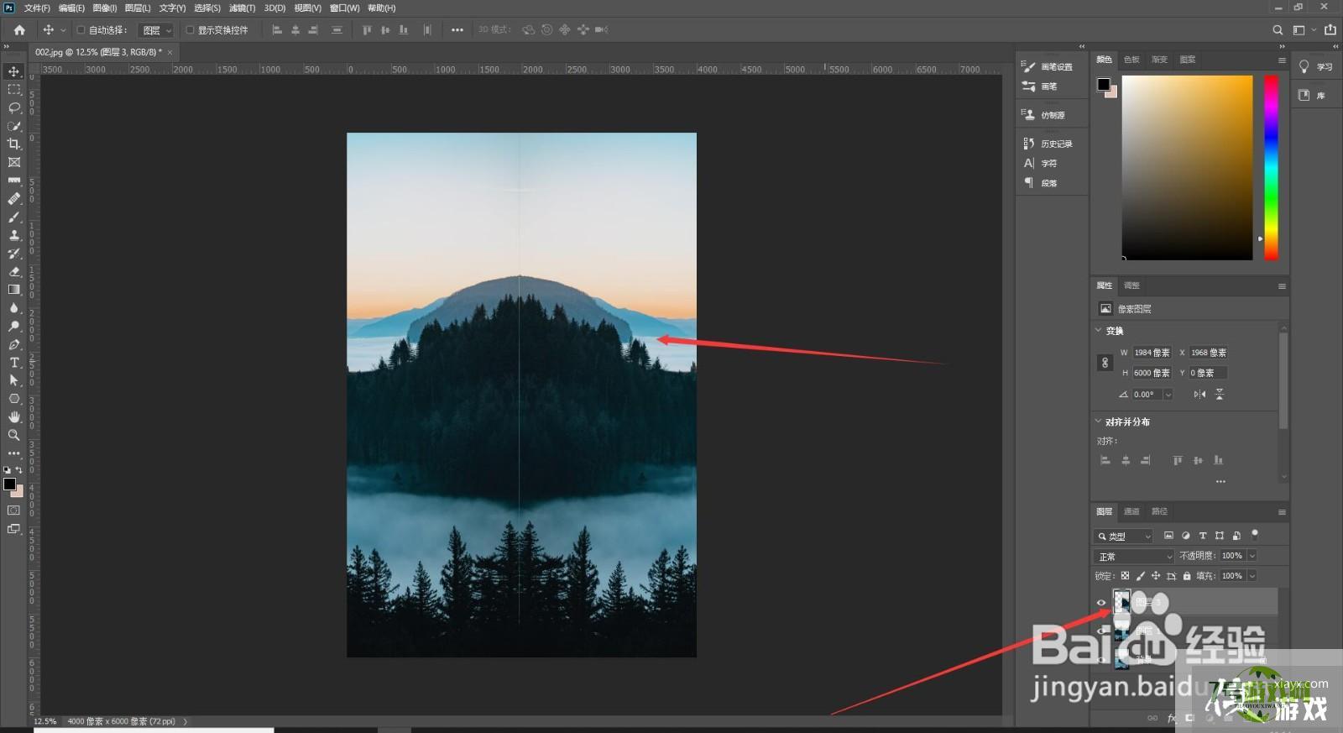Image resolution: width=1343 pixels, height=733 pixels.
Task: Open the search icon at top right
Action: tap(1278, 29)
